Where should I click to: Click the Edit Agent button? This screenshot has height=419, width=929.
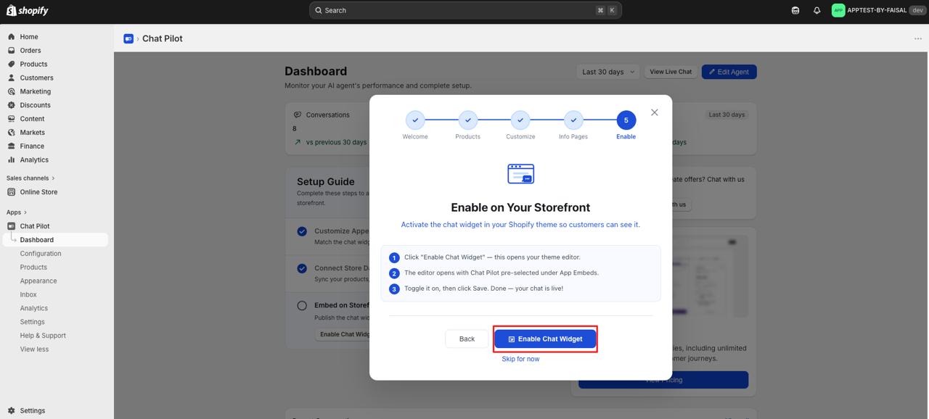click(x=729, y=72)
